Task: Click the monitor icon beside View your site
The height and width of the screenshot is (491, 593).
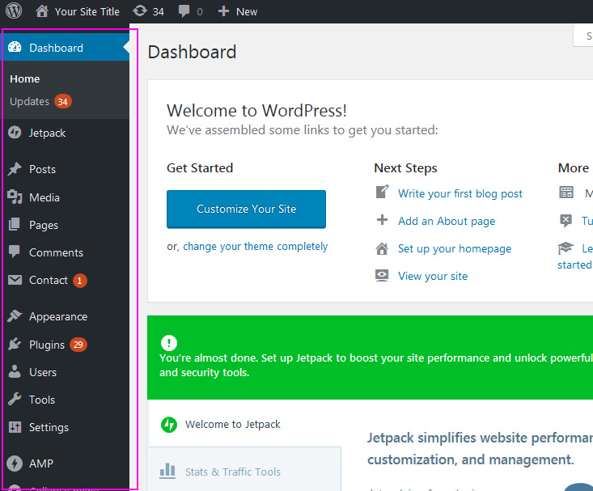Action: (x=382, y=276)
